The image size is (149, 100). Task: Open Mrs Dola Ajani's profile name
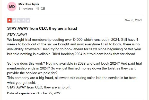pos(29,4)
